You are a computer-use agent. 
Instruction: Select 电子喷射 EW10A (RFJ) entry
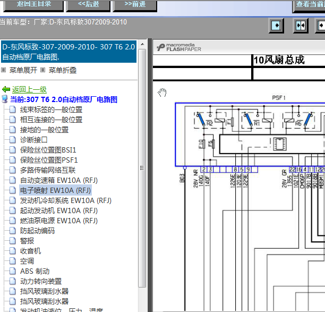click(55, 190)
